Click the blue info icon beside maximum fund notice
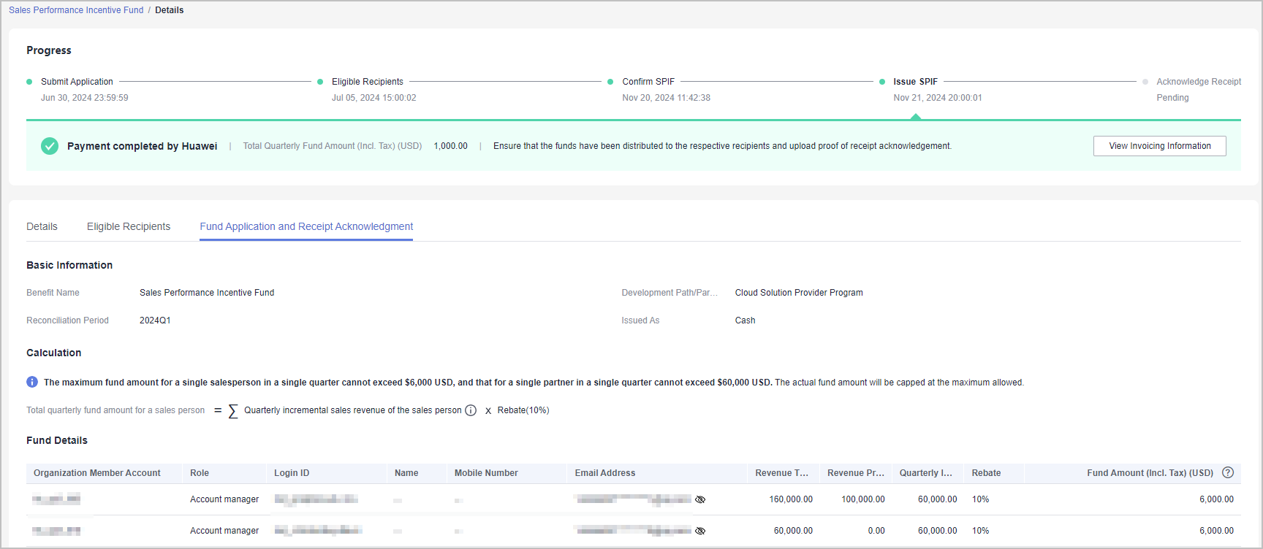The width and height of the screenshot is (1263, 549). tap(32, 382)
